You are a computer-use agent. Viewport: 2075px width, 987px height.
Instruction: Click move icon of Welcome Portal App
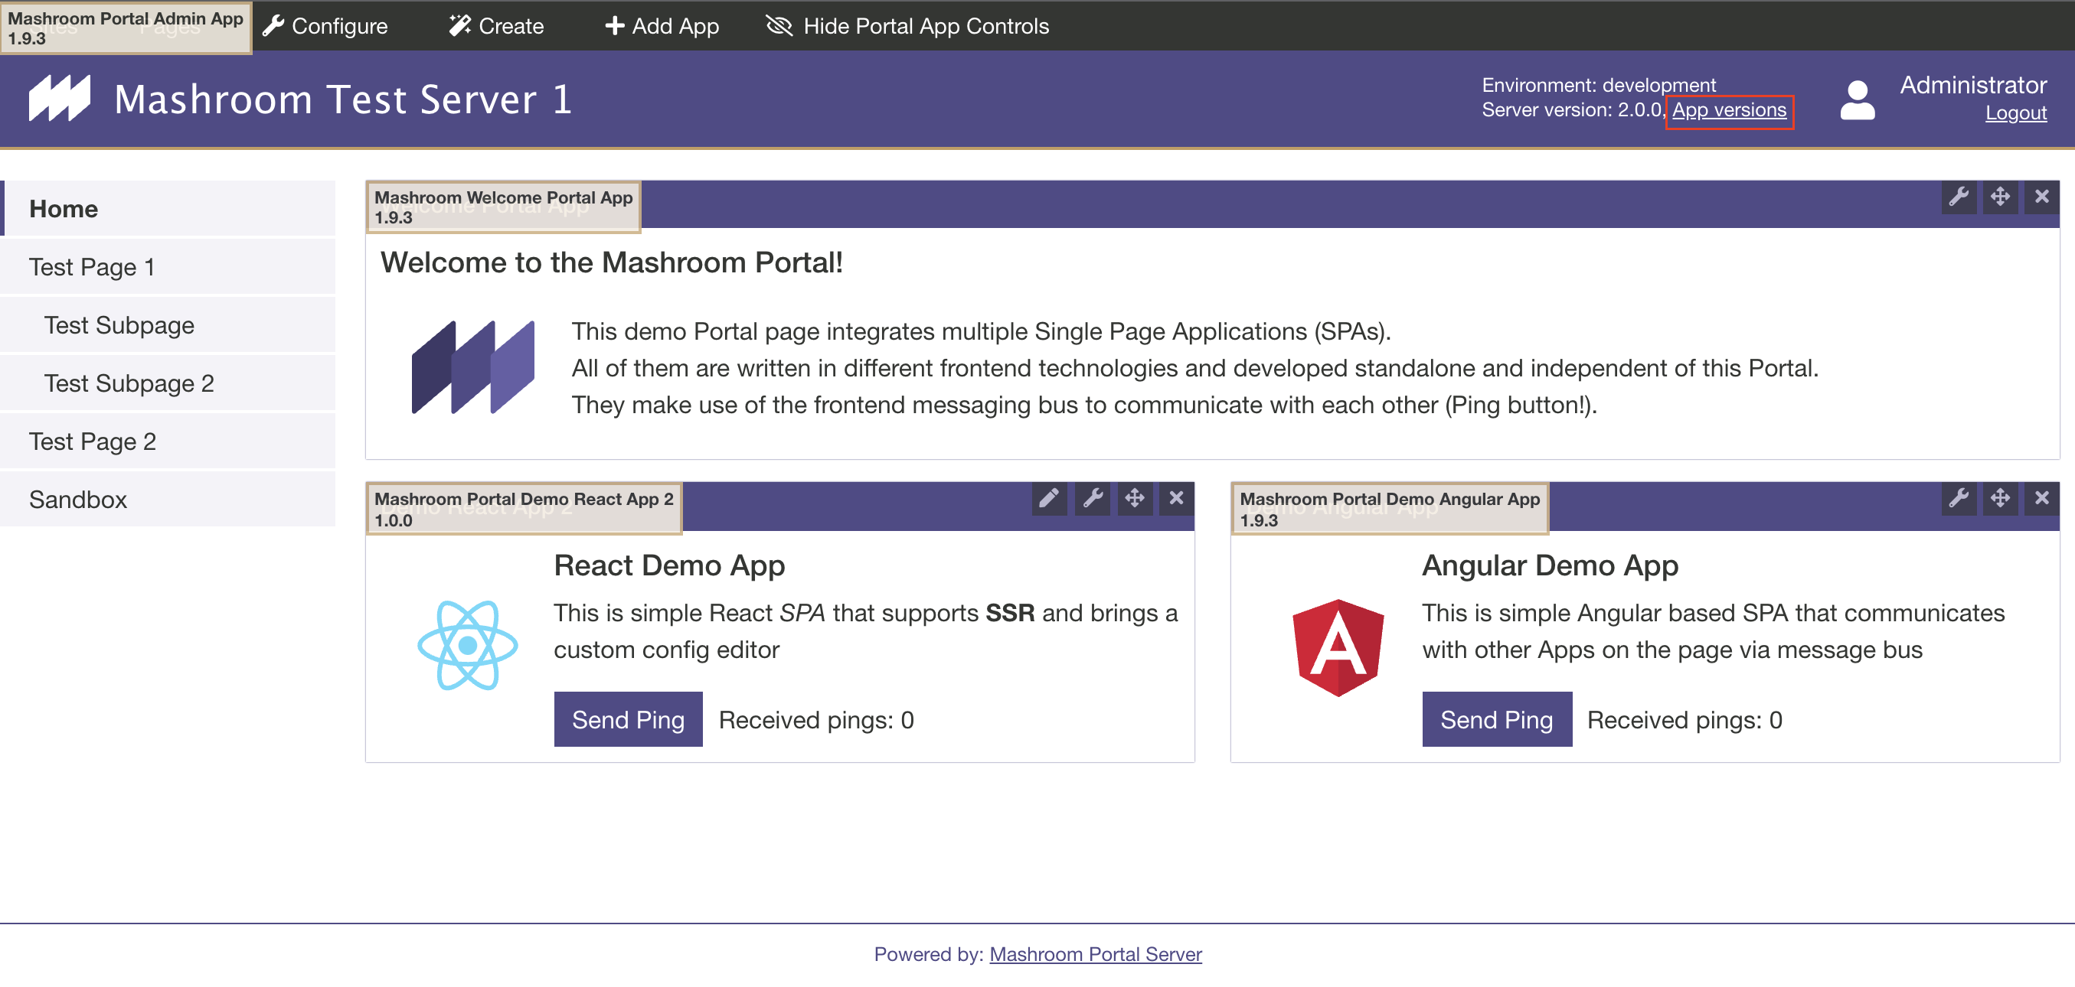pyautogui.click(x=1999, y=197)
